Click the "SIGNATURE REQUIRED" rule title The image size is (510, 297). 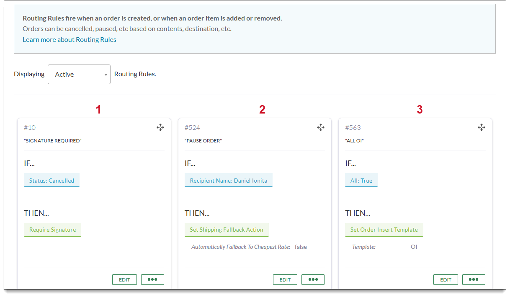(x=53, y=141)
